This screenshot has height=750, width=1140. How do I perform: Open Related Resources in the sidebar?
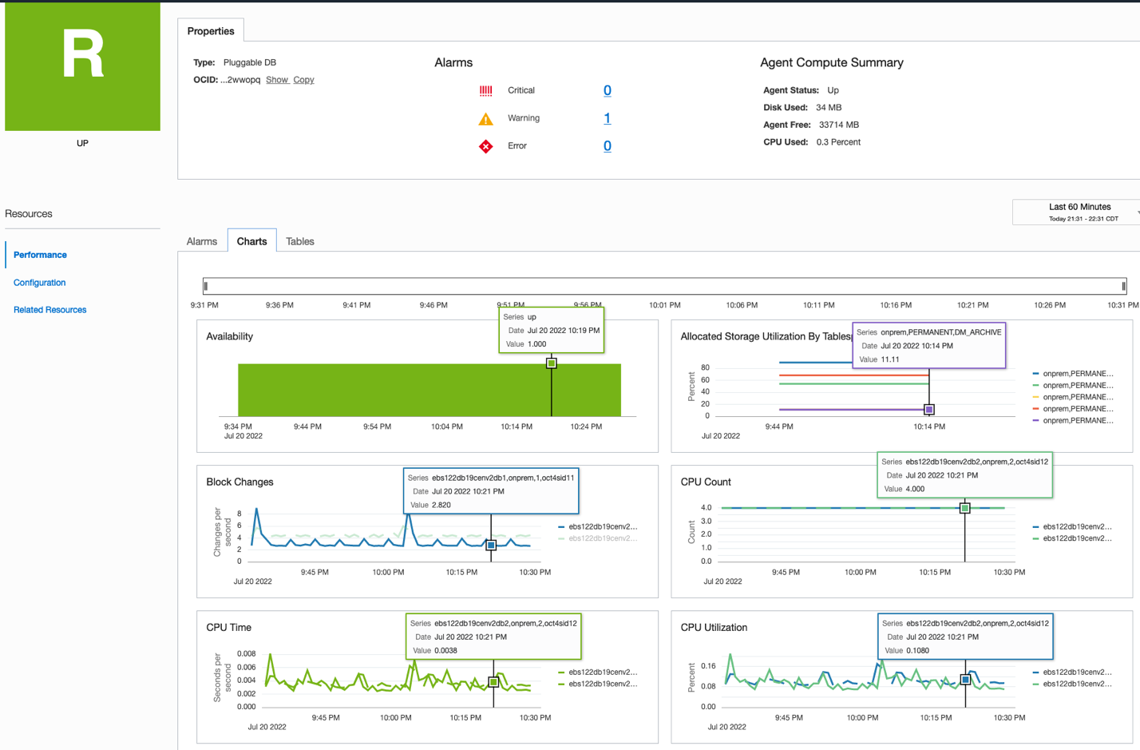pyautogui.click(x=49, y=310)
